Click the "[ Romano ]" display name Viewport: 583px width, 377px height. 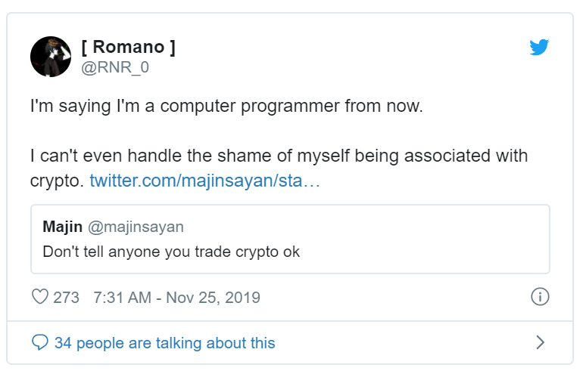tap(128, 48)
